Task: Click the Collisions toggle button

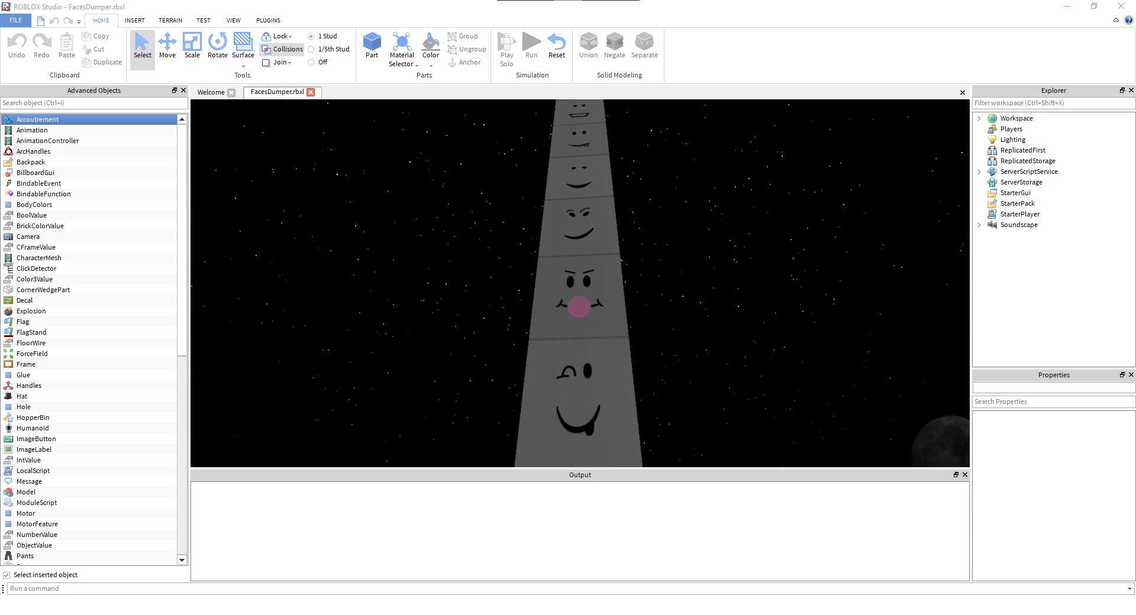Action: click(282, 49)
